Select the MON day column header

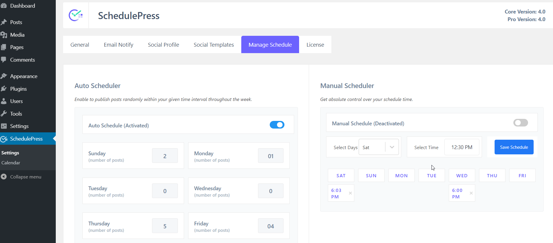[402, 176]
